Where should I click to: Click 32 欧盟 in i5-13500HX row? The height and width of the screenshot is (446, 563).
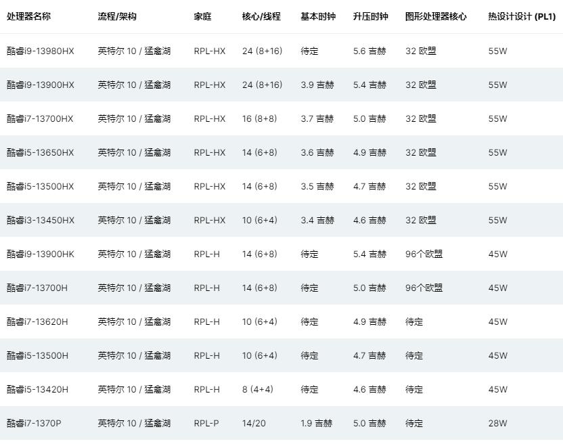421,186
